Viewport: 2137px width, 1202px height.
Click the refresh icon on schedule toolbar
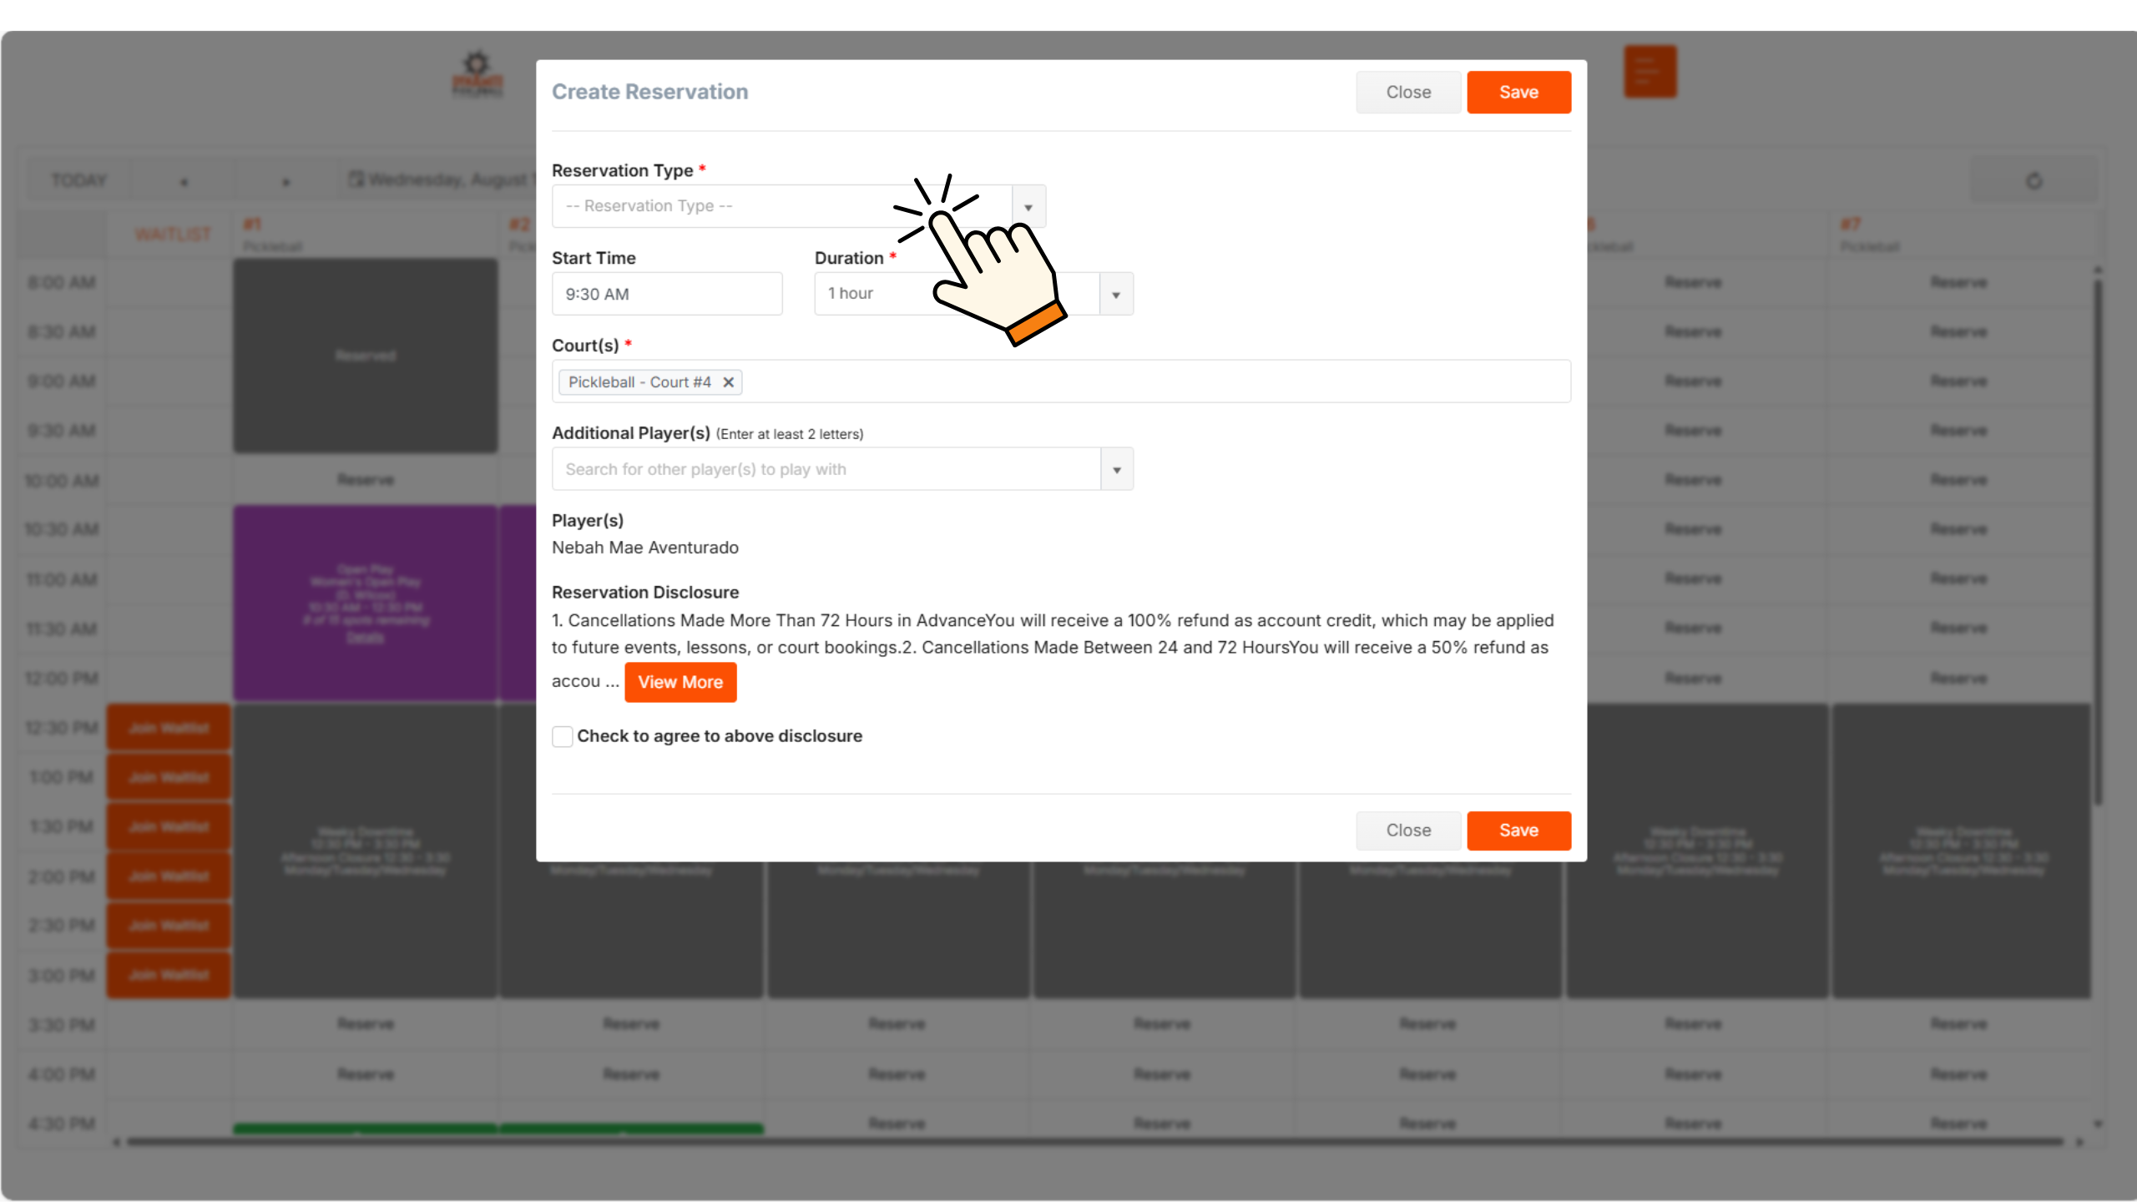tap(2033, 180)
